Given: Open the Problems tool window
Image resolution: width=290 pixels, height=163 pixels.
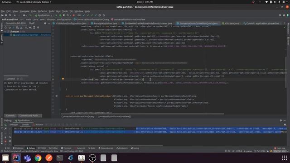Looking at the screenshot, I should (18, 148).
